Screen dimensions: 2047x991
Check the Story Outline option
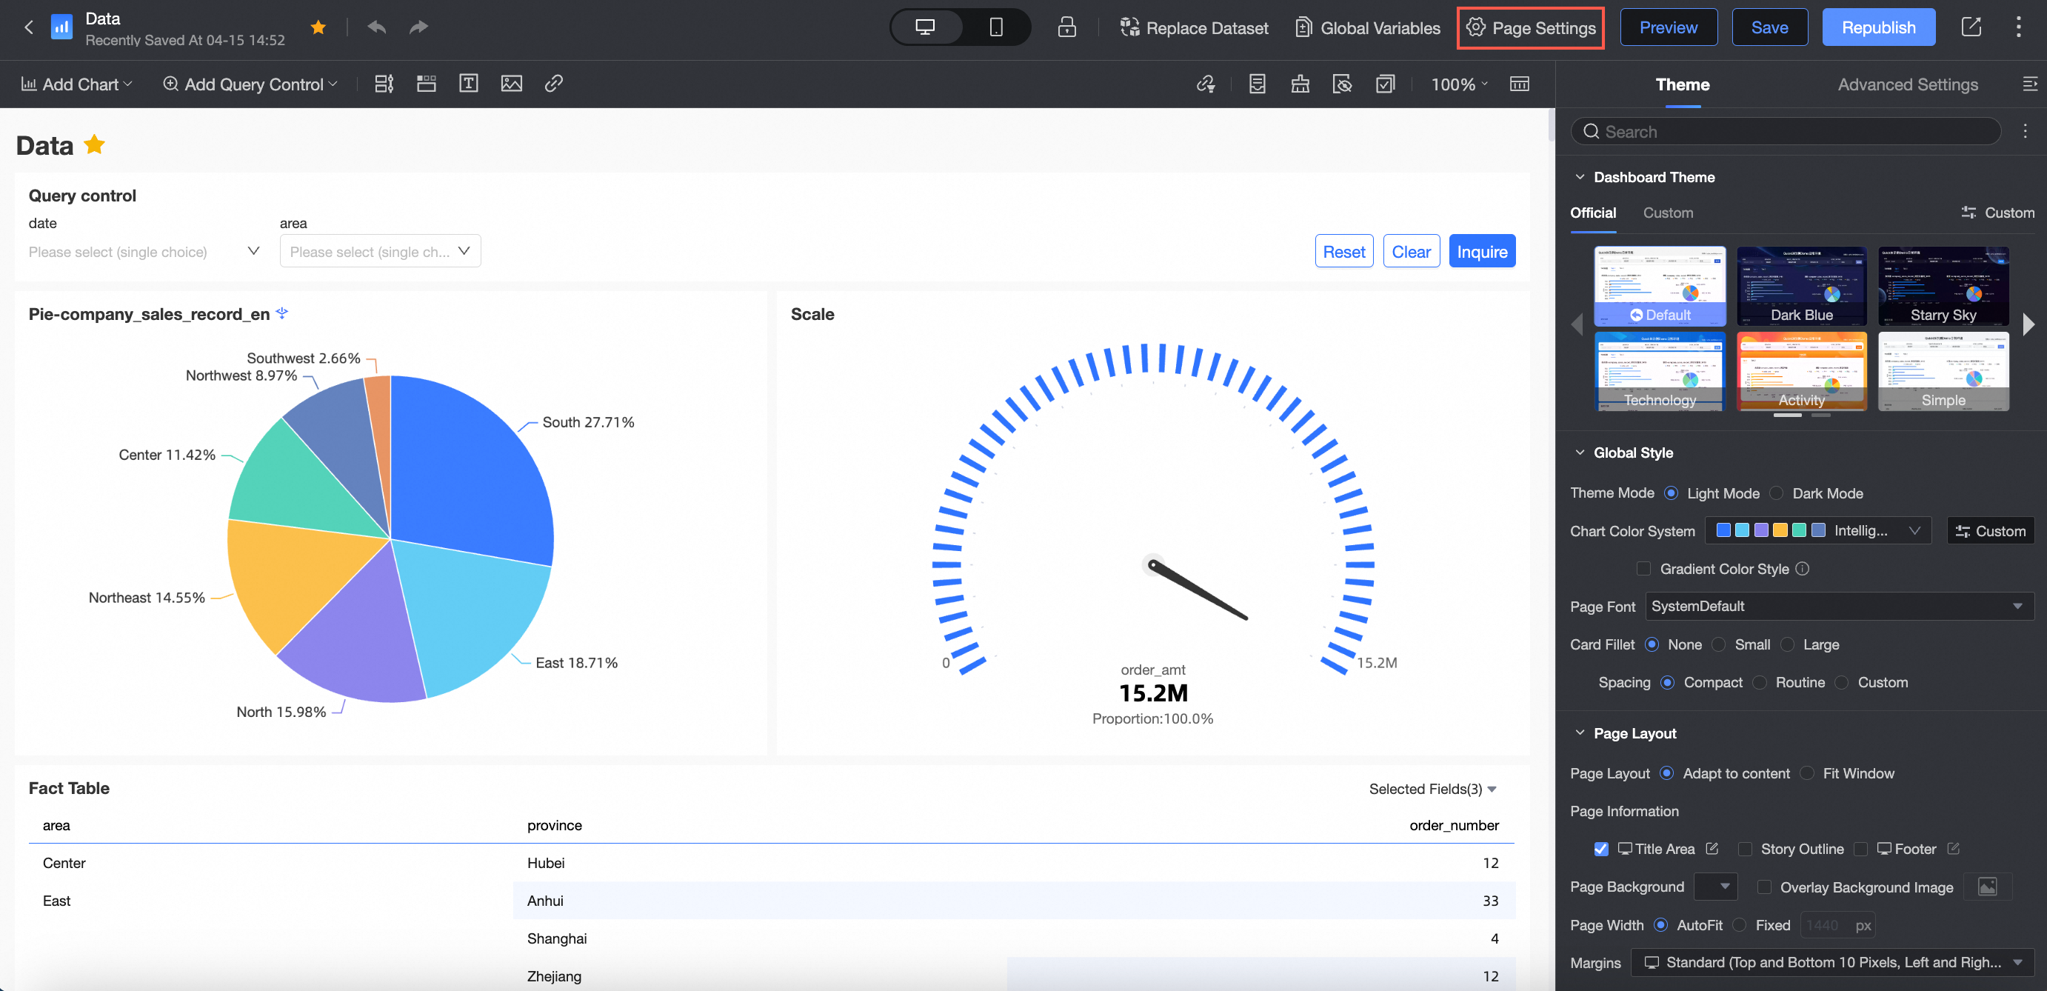tap(1745, 849)
